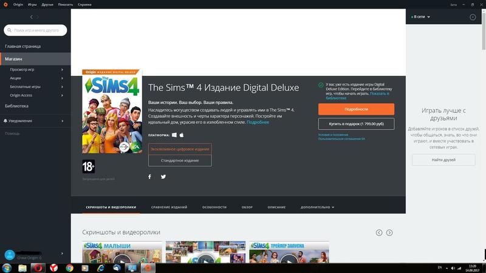Image resolution: width=486 pixels, height=273 pixels.
Task: Click The Sims 4 box art cover
Action: (112, 112)
